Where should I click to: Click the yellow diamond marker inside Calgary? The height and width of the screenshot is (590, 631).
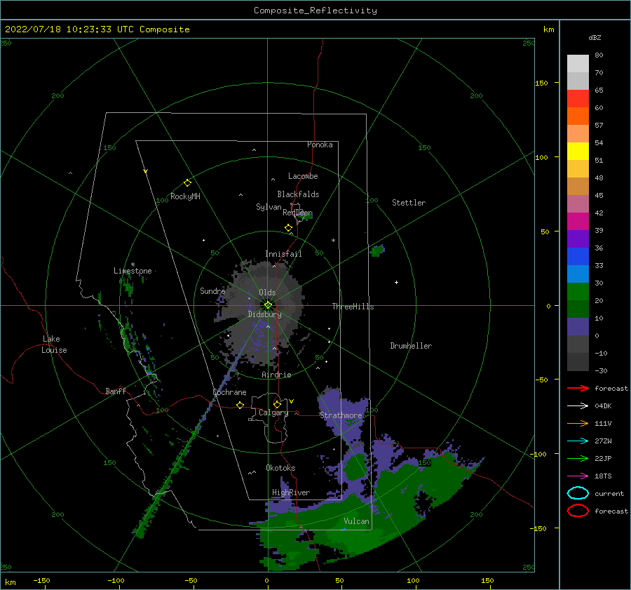[x=277, y=404]
